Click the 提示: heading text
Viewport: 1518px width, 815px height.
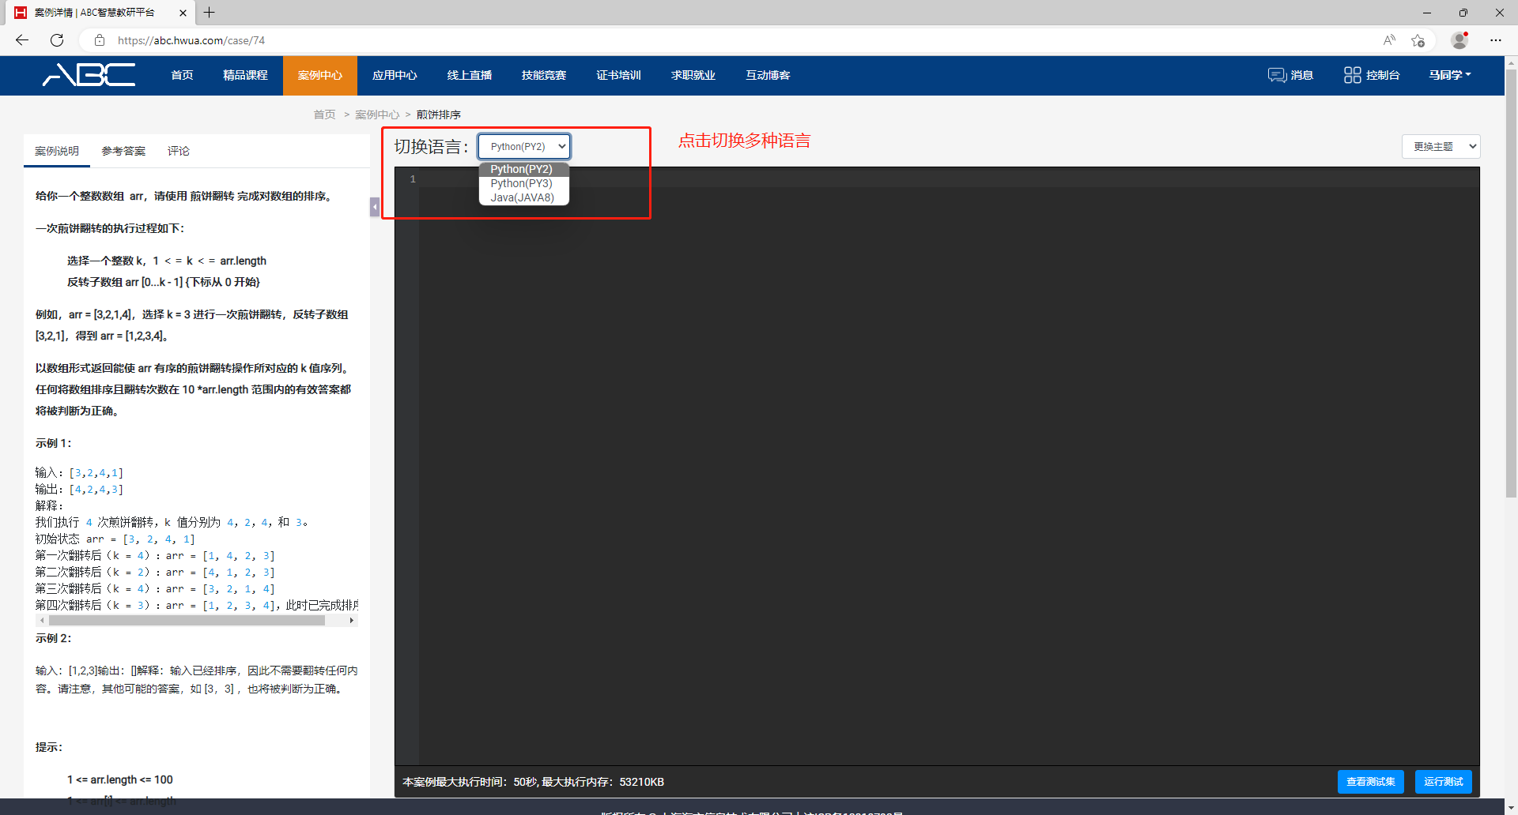tap(48, 747)
